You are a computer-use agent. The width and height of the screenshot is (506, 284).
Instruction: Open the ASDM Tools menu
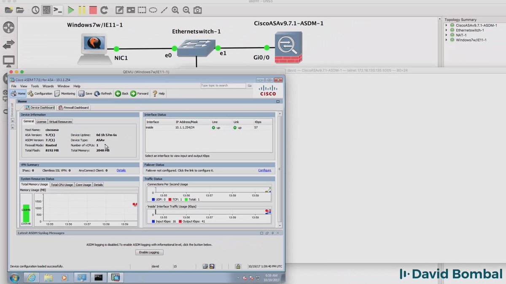click(35, 86)
